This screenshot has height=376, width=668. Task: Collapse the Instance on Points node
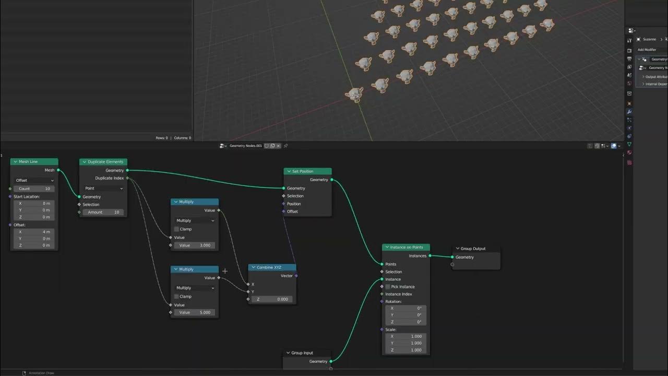tap(387, 247)
